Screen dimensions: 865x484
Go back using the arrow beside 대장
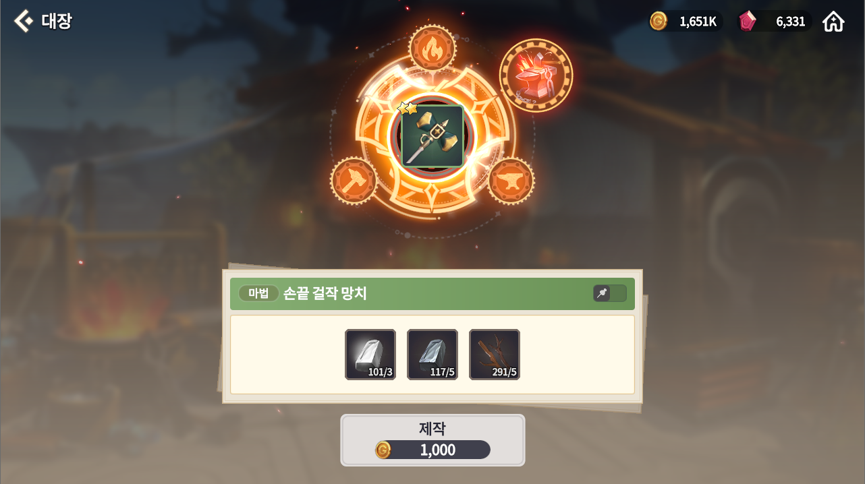point(23,21)
